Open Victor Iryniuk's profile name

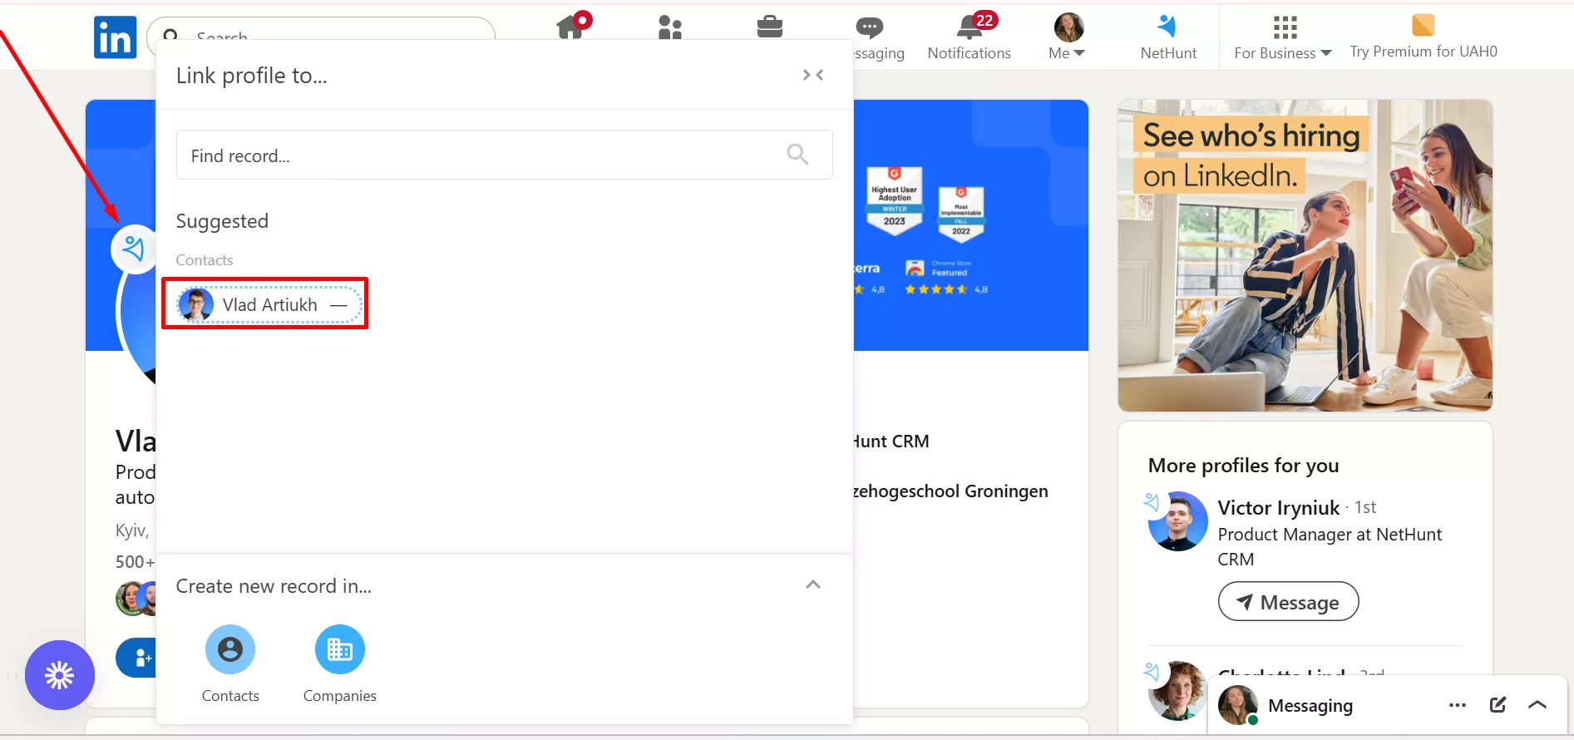pos(1278,507)
